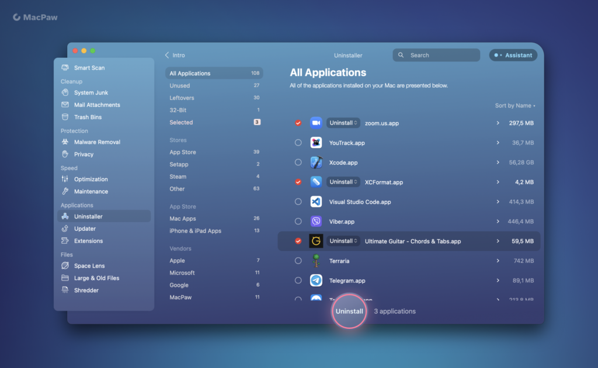
Task: Click the Xcode app icon
Action: (316, 162)
